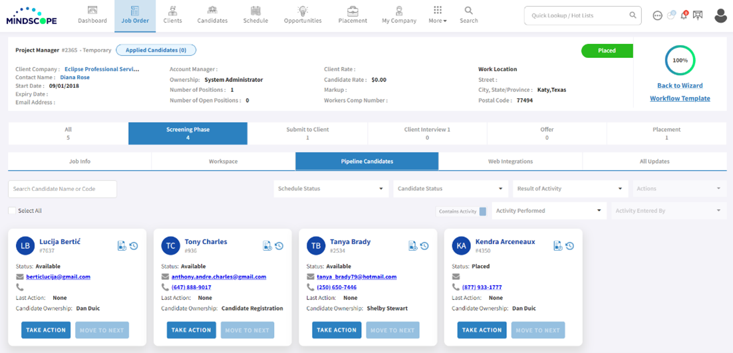Open the three-dots chat bubble icon
The image size is (733, 353).
(x=657, y=15)
